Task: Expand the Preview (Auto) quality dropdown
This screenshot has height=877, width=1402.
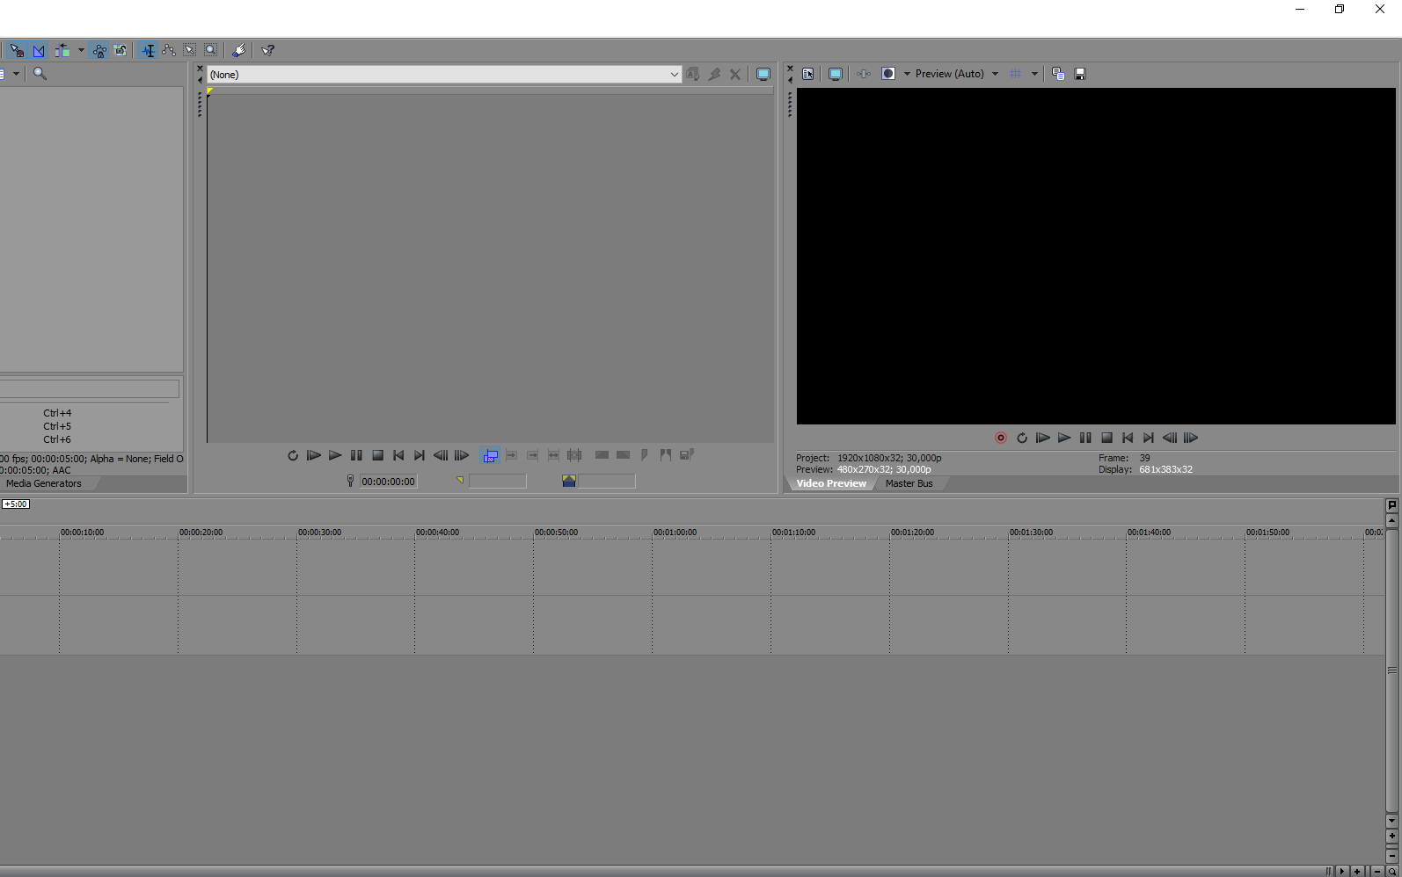Action: click(995, 74)
